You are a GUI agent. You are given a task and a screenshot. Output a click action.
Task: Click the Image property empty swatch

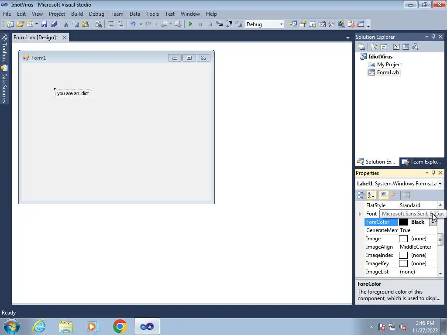click(403, 239)
